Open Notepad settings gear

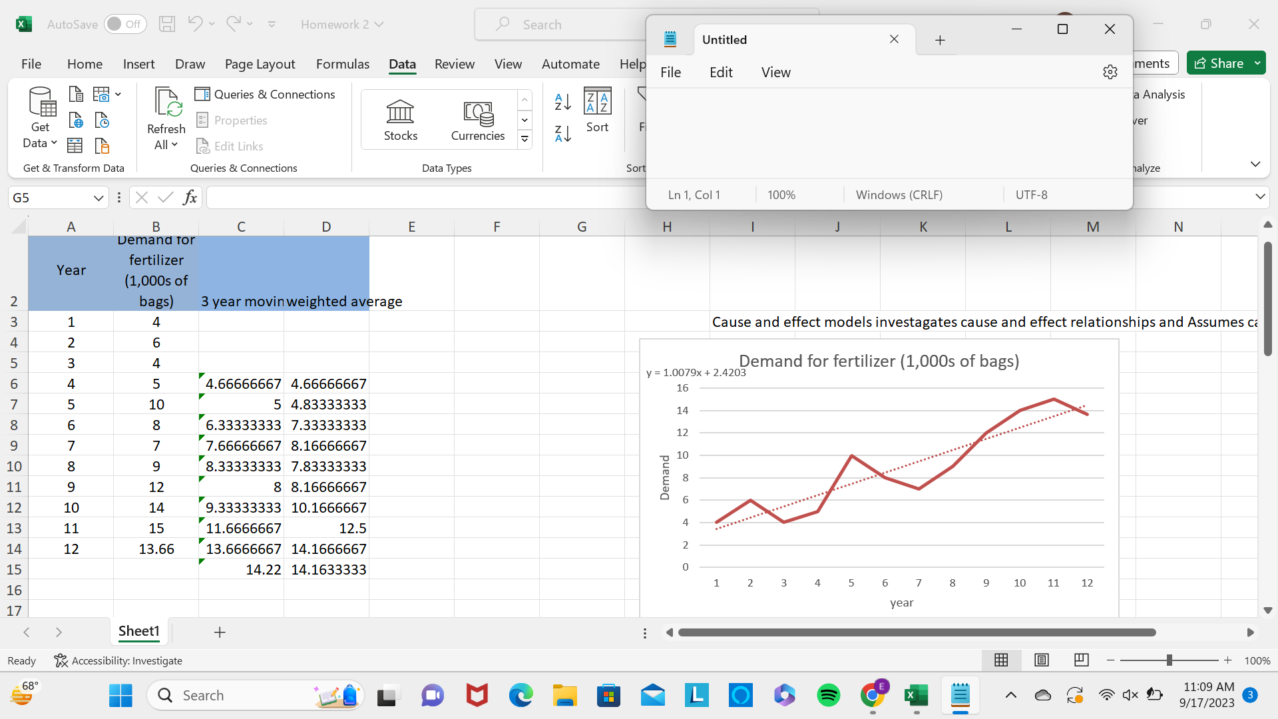pos(1110,72)
